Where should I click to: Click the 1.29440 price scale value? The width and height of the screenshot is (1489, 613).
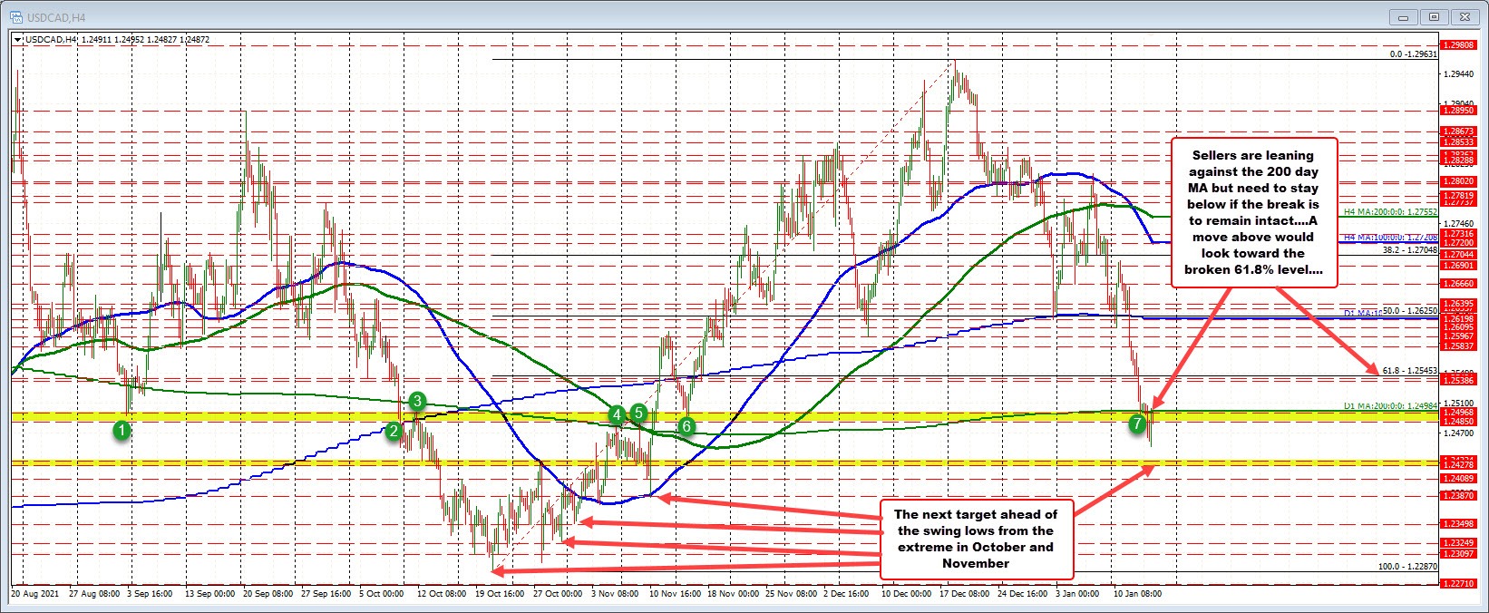click(1460, 74)
